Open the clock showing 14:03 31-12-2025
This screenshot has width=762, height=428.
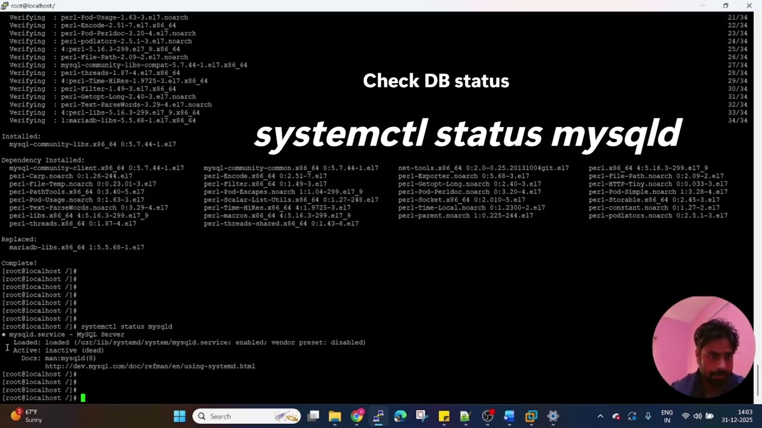(x=736, y=416)
